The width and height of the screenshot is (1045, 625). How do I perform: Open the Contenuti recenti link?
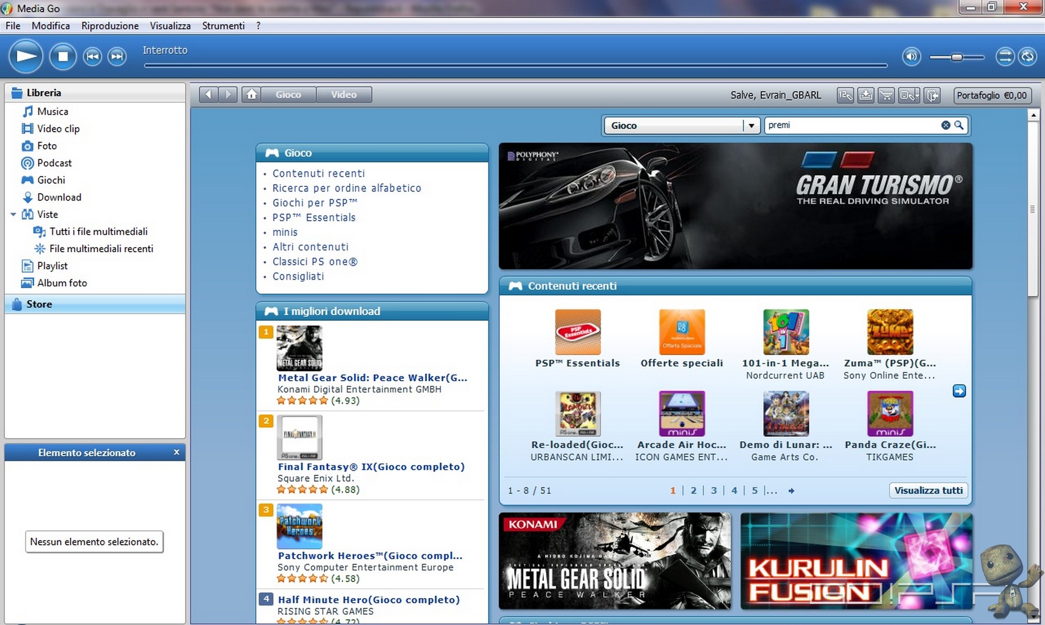[x=319, y=173]
